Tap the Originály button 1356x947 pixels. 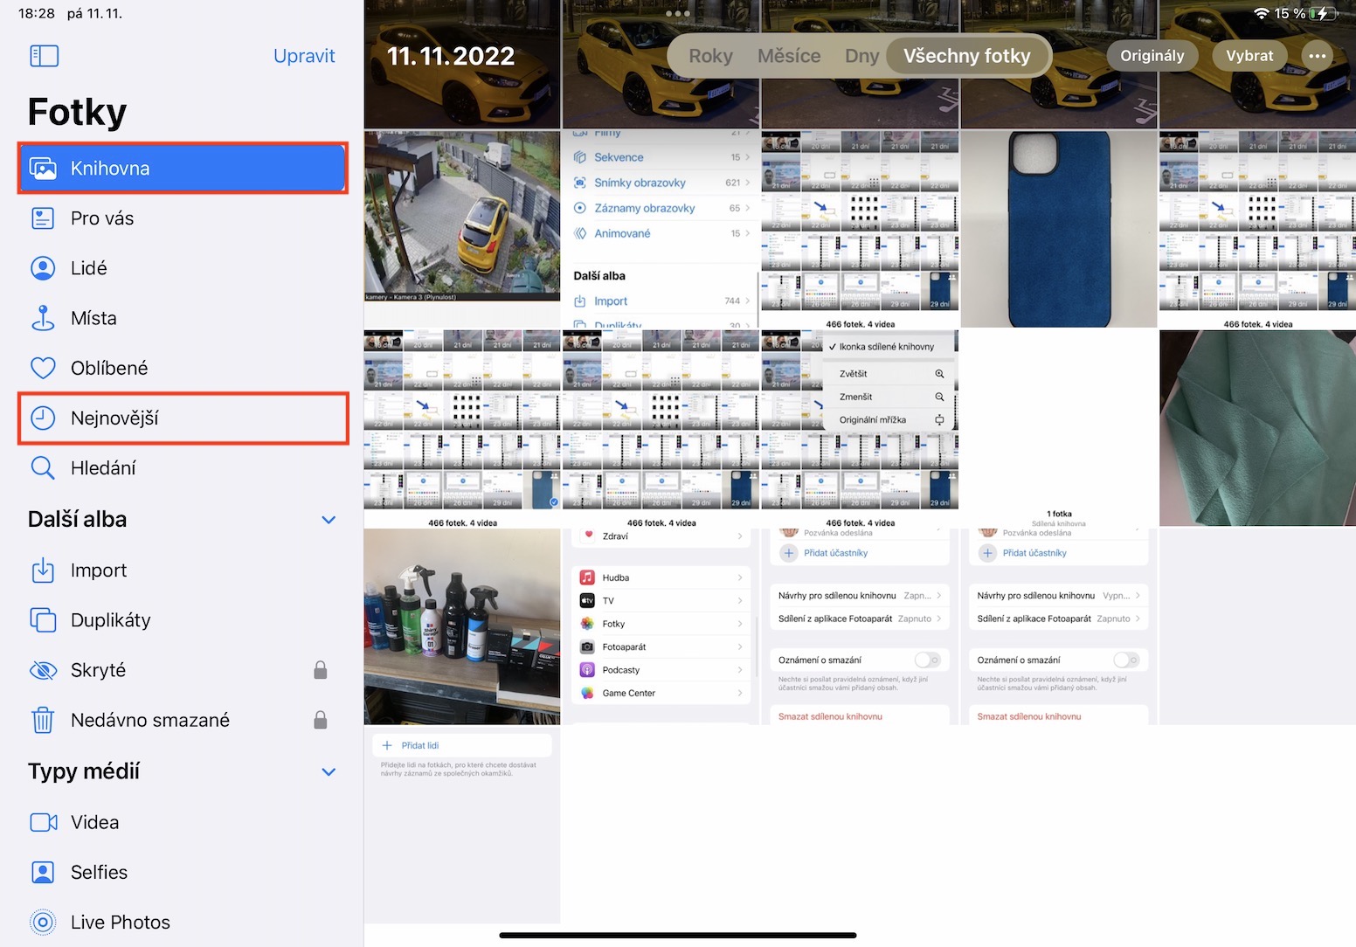[x=1152, y=56]
